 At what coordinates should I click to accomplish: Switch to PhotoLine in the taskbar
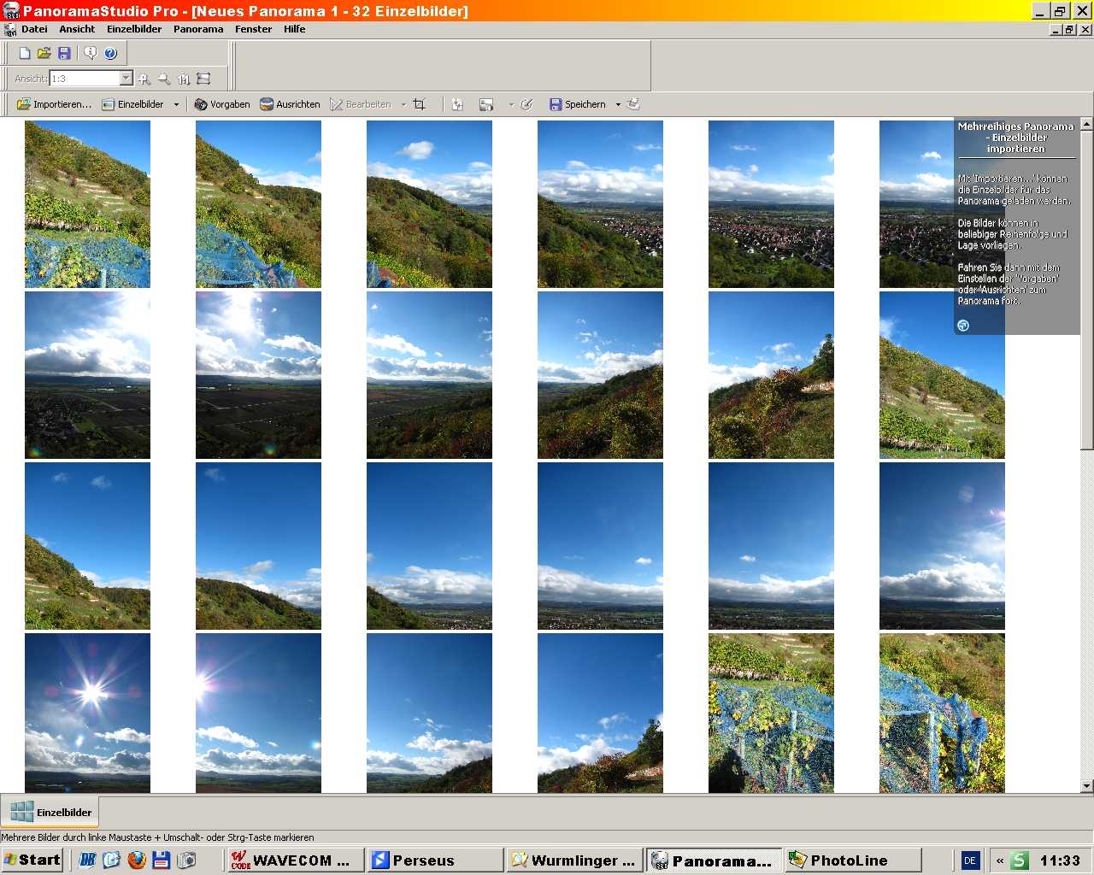click(x=853, y=860)
